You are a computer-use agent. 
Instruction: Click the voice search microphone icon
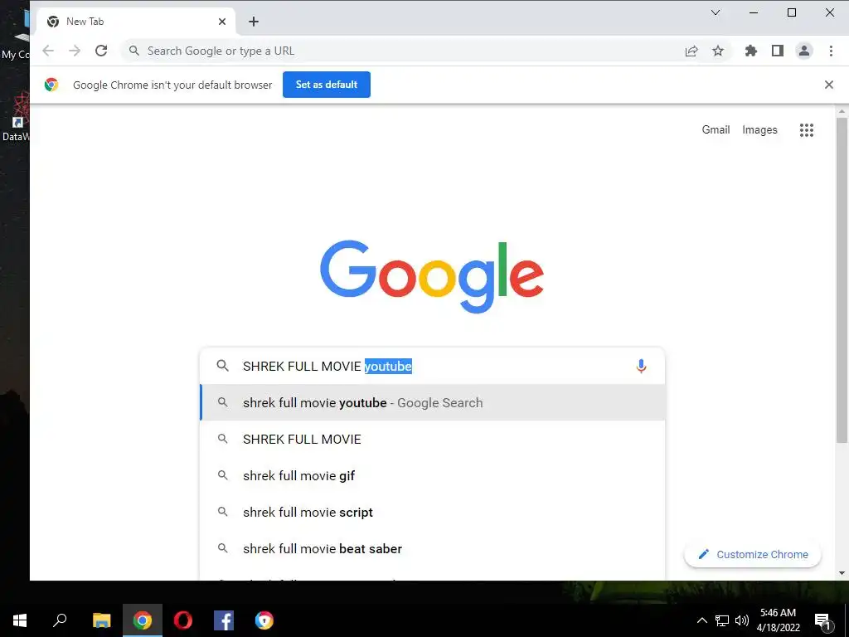click(x=641, y=366)
